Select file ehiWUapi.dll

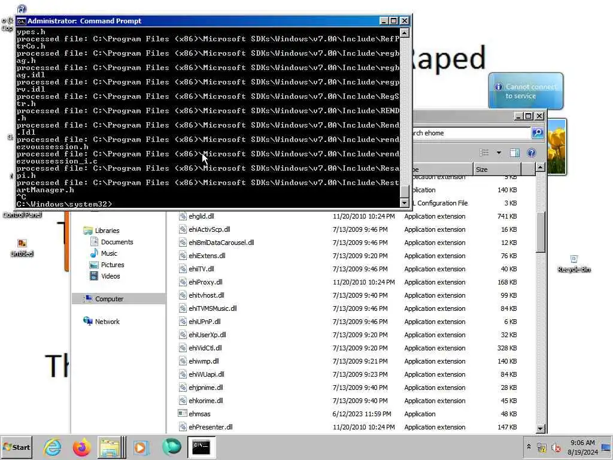(x=207, y=374)
